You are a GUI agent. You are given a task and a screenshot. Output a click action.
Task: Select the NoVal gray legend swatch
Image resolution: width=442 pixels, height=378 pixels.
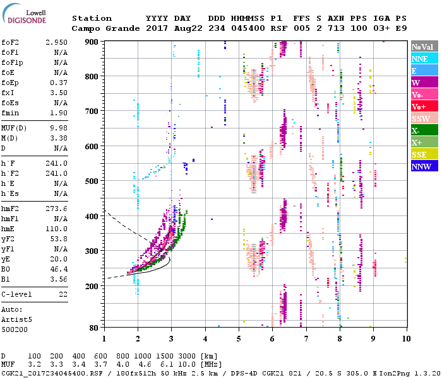[x=424, y=47]
